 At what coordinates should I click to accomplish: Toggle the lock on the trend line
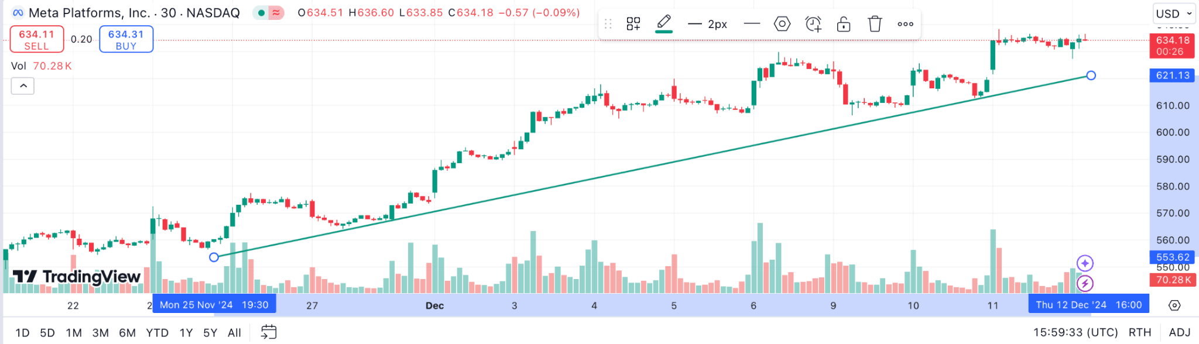point(843,24)
